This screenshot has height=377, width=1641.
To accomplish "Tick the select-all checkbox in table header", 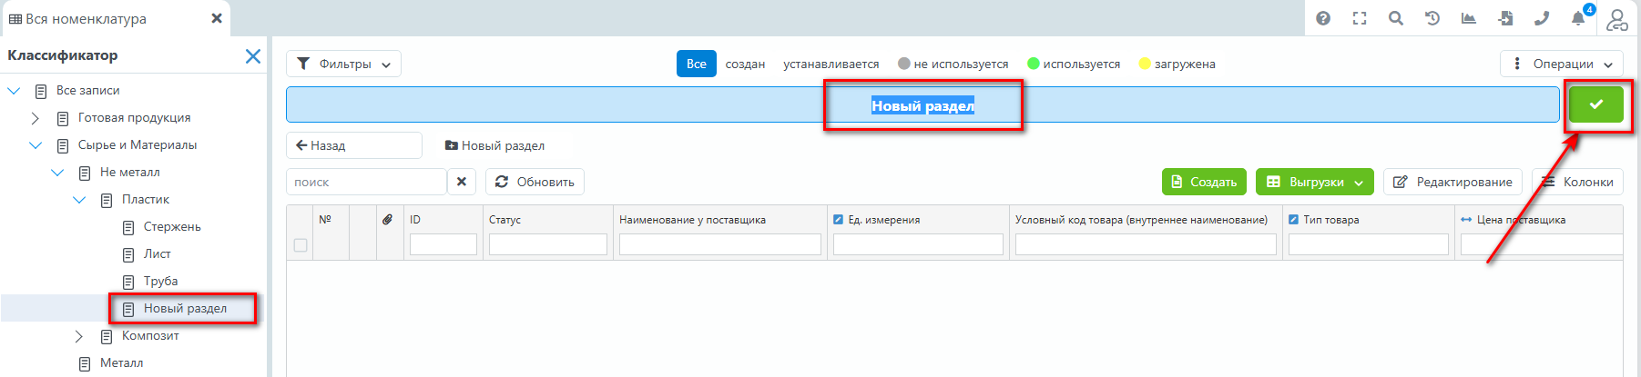I will coord(301,244).
